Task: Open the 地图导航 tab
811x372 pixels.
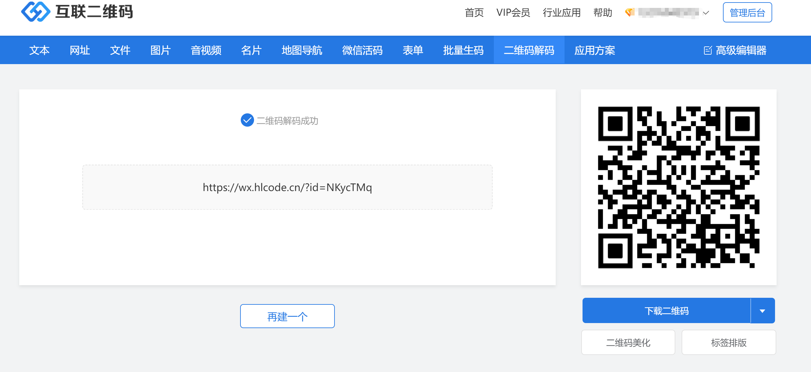Action: coord(302,50)
